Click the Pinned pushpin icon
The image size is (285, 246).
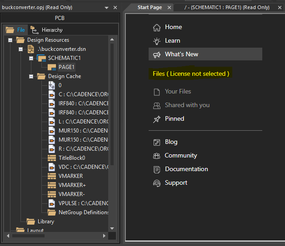157,119
